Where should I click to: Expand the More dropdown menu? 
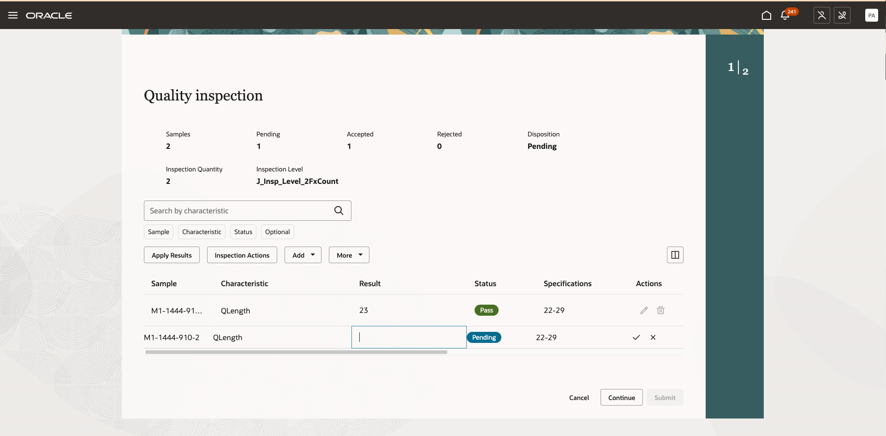(x=349, y=255)
